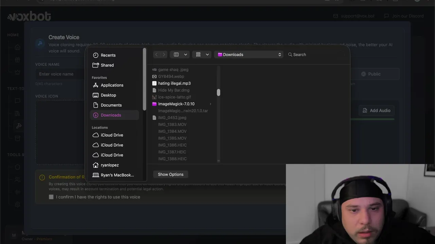The width and height of the screenshot is (435, 244).
Task: Click the laptop icon beside Ryan's MacBook
Action: pos(95,175)
